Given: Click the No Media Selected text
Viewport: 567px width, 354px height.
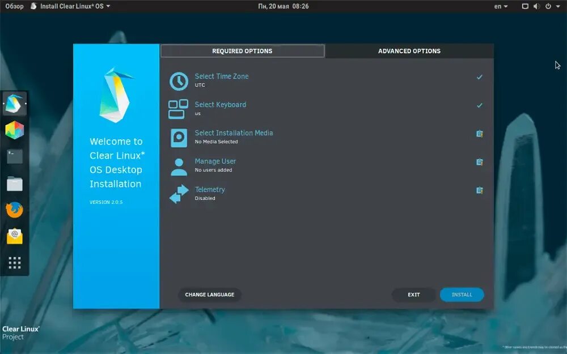Looking at the screenshot, I should coord(216,142).
